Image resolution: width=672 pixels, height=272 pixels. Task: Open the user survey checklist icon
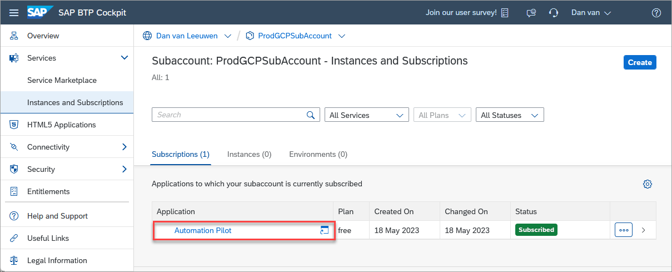(505, 12)
